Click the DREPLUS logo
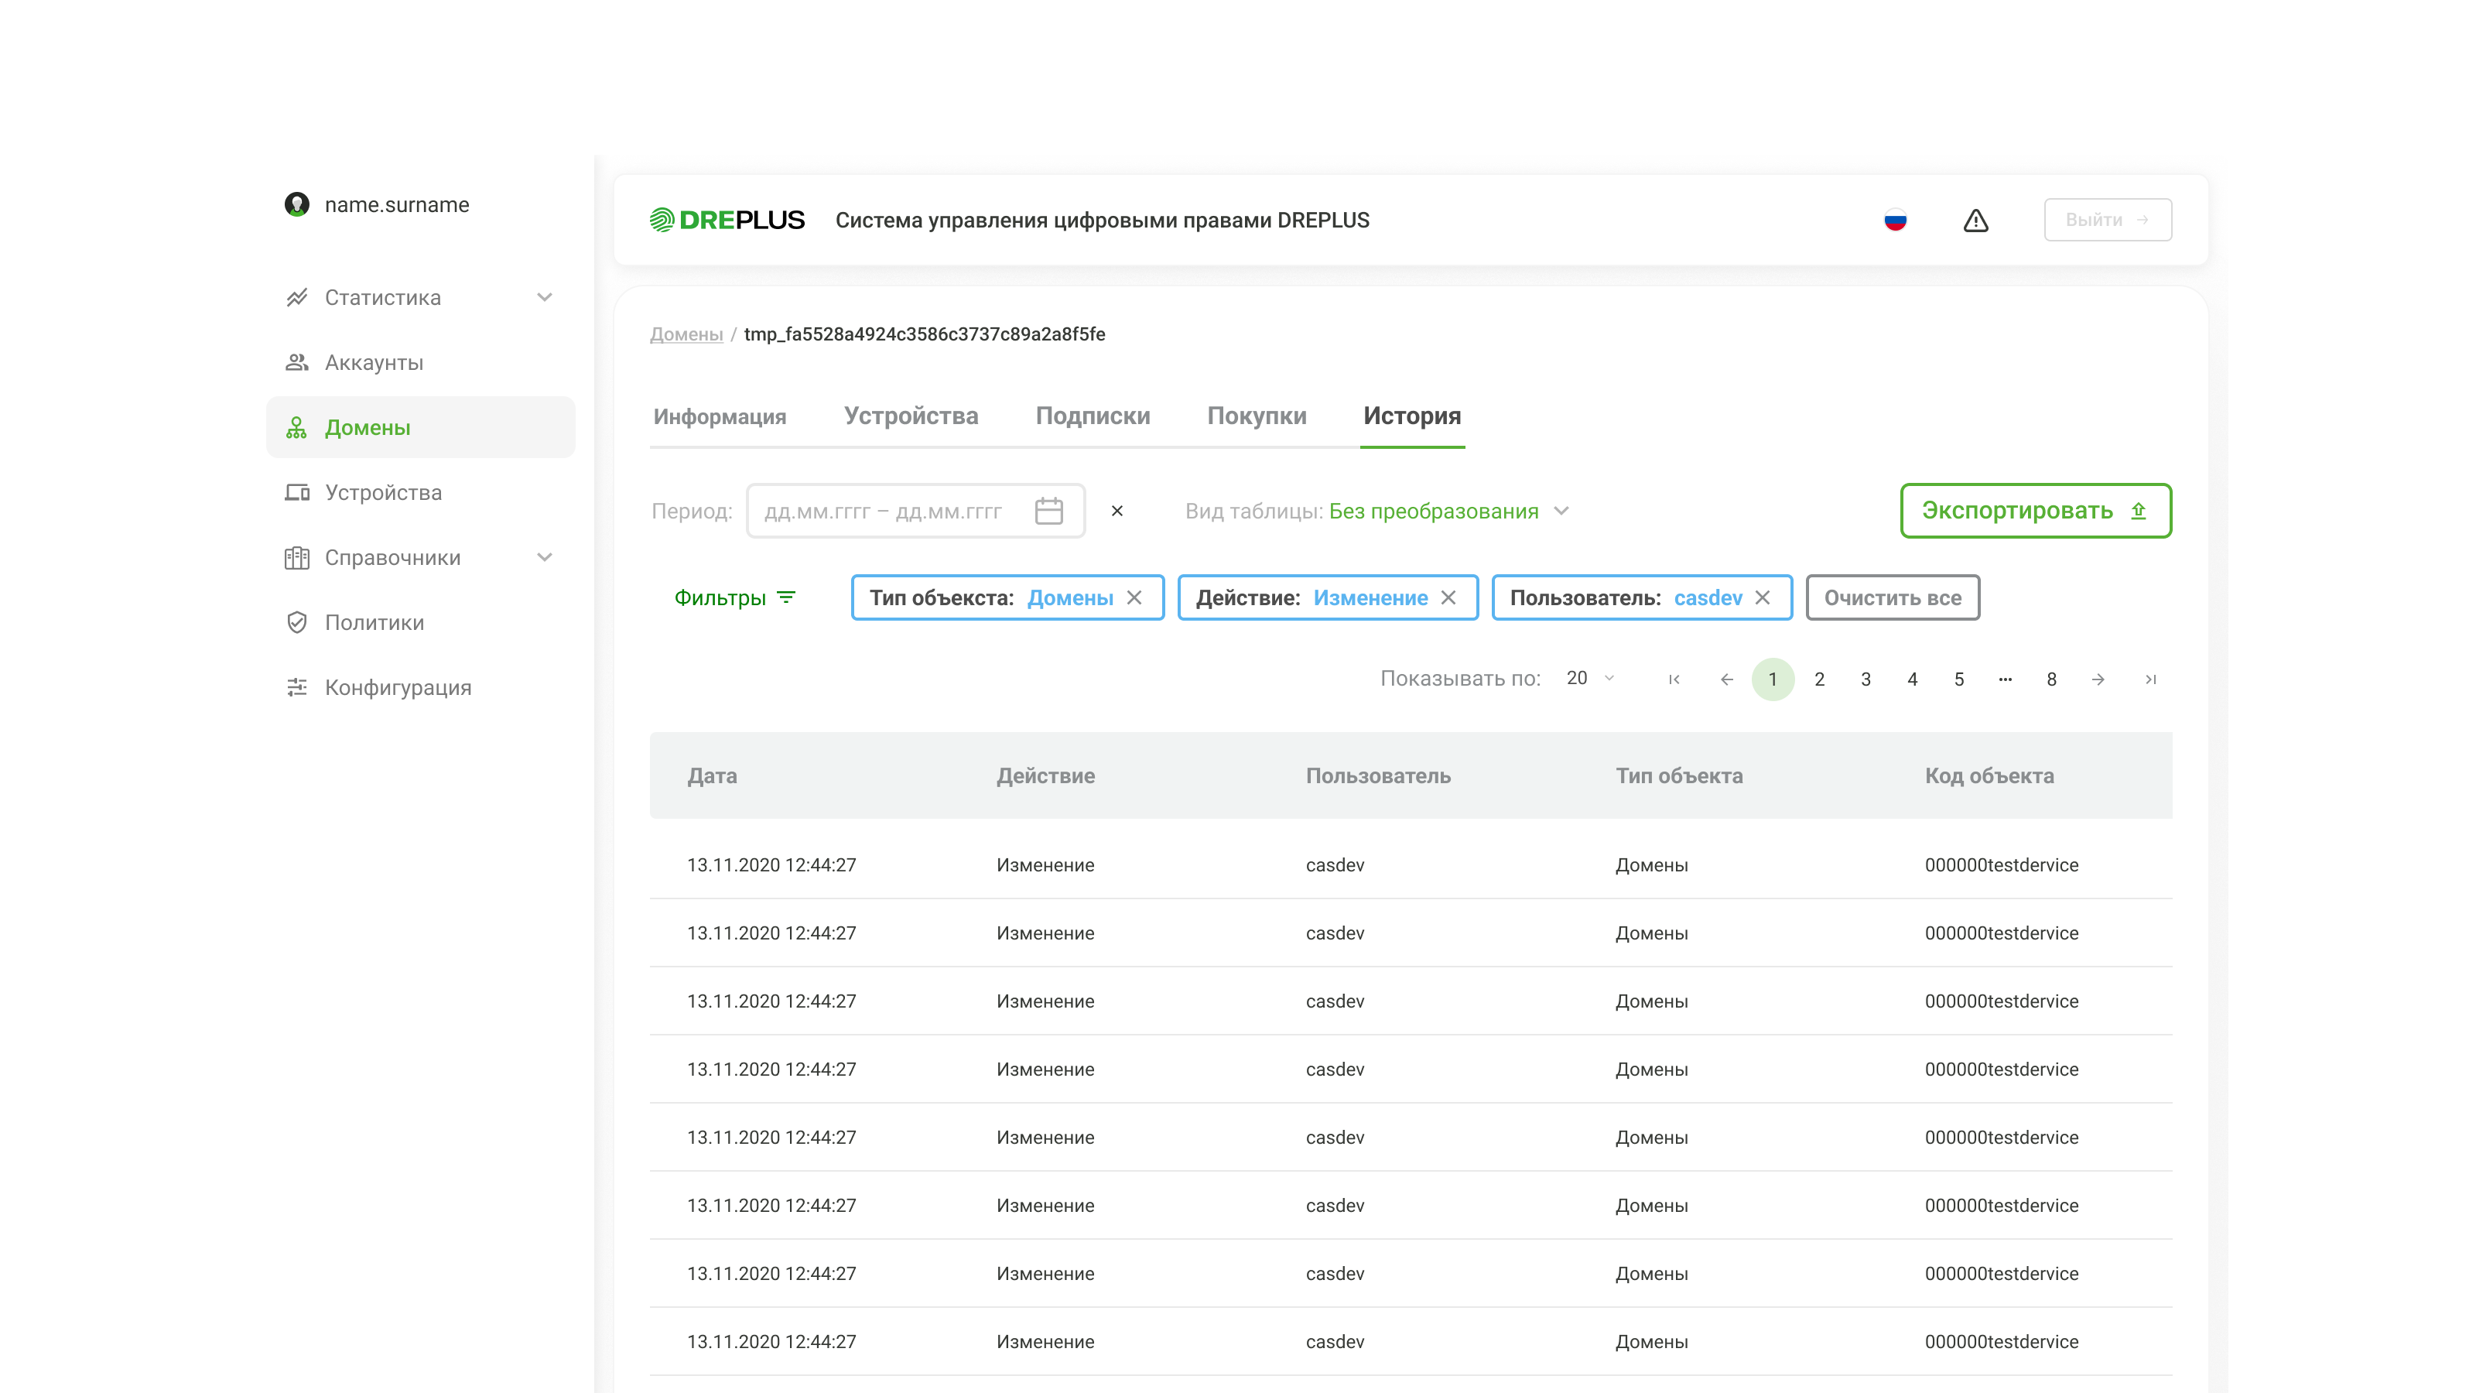Viewport: 2476px width, 1393px height. (727, 220)
